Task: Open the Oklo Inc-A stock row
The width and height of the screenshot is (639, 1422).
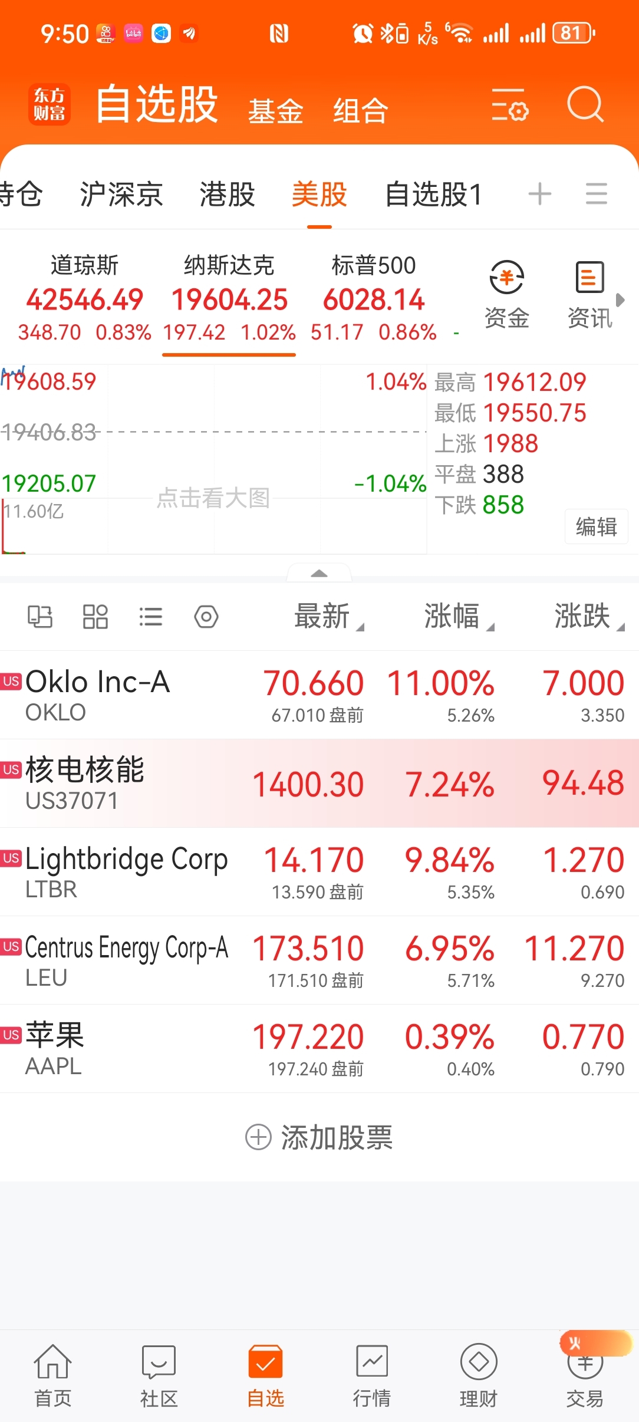Action: (319, 695)
